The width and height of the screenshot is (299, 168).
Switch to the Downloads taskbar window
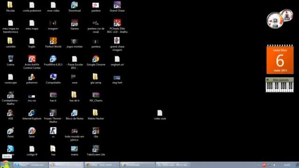[137, 165]
